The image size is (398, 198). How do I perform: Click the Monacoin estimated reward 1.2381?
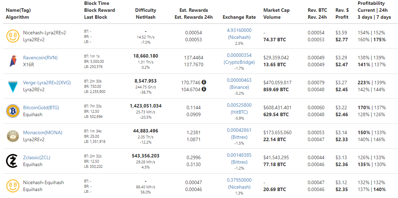tap(194, 132)
